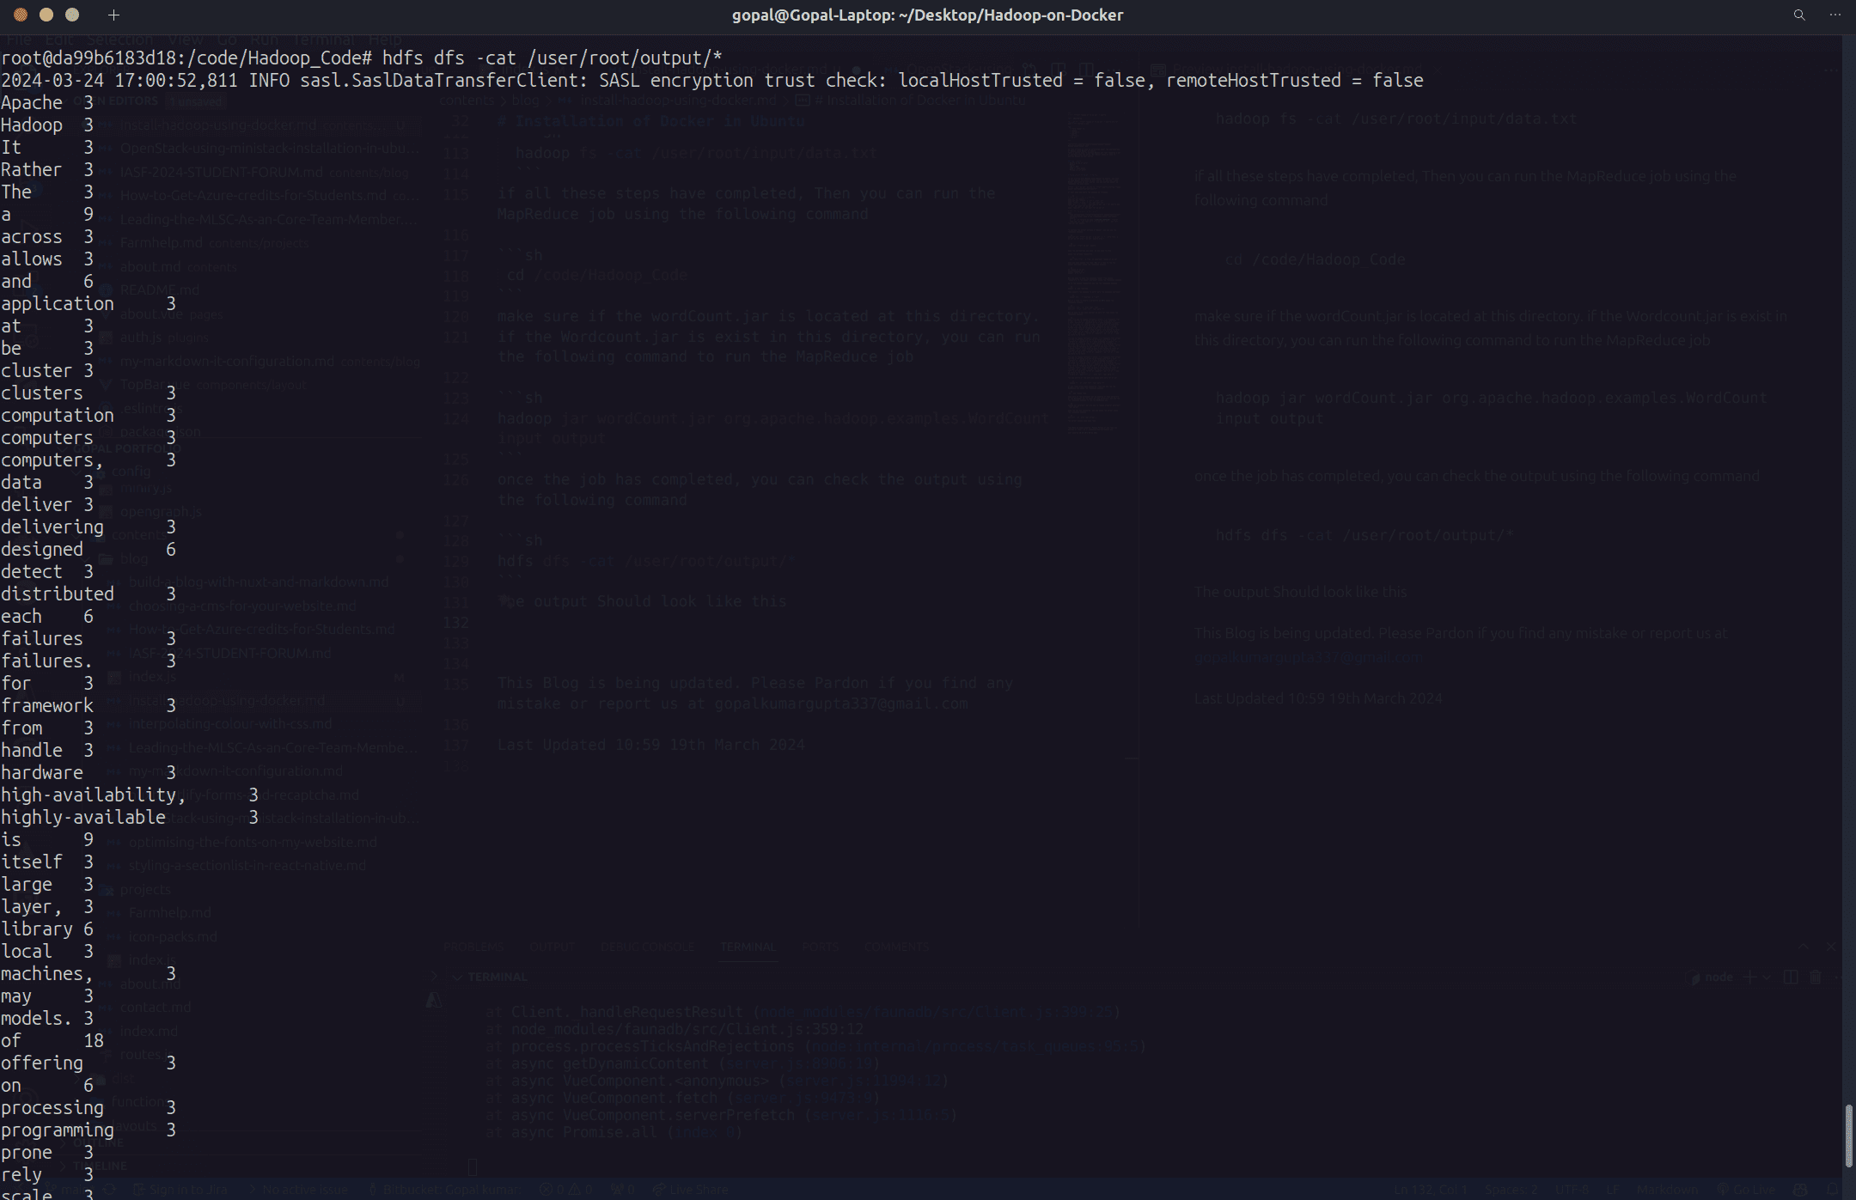Screen dimensions: 1856x1200
Task: Click output row 'distributed 3'
Action: 89,594
